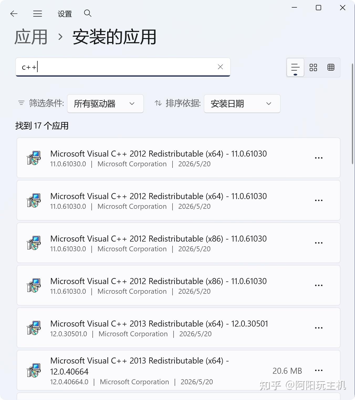Screen dimensions: 355x400
Task: Click "Microsoft Corporation" in the 12.0.30501 row
Action: [133, 334]
